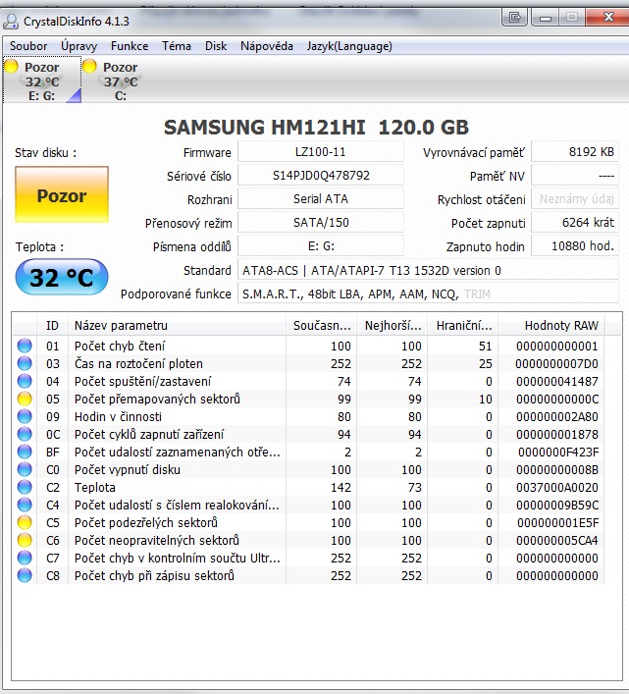Select row Počet chyb čtení
This screenshot has height=694, width=629.
(309, 346)
